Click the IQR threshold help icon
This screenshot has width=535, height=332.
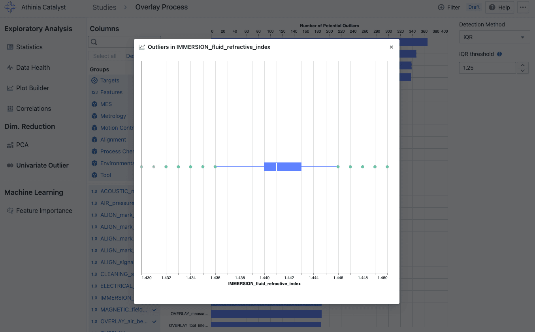pos(499,54)
